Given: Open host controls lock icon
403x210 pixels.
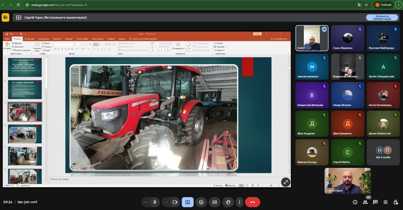Looking at the screenshot, I should click(x=395, y=202).
